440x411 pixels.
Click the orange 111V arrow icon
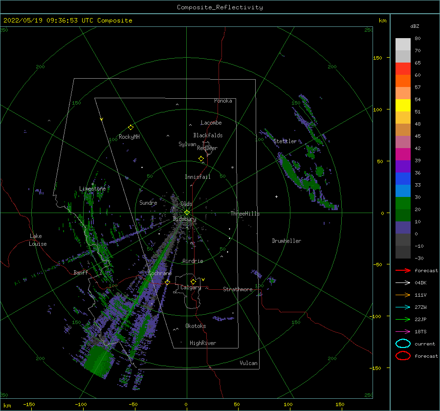pos(403,295)
